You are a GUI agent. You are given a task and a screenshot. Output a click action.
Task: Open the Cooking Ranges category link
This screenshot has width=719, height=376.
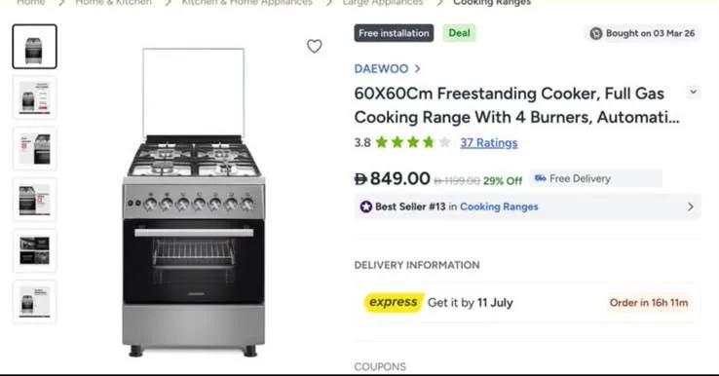point(499,207)
